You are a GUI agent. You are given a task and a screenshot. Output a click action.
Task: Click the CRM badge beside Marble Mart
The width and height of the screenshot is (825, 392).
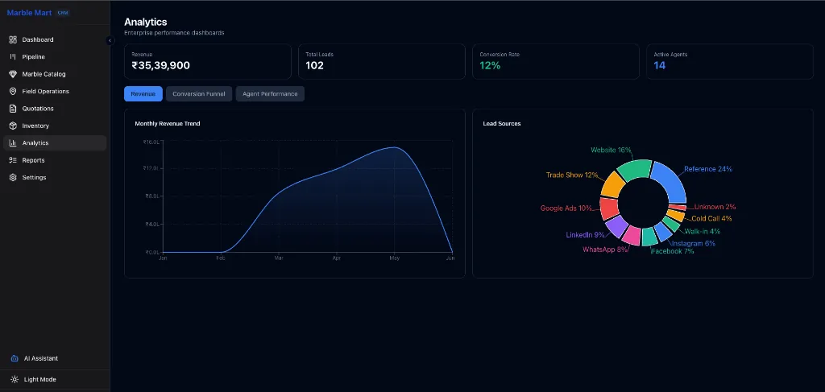point(63,13)
